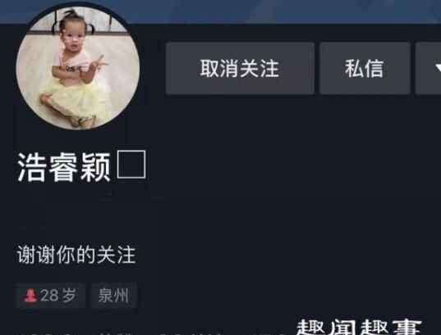The width and height of the screenshot is (441, 335).
Task: Open the circular profile avatar photo
Action: [x=78, y=67]
